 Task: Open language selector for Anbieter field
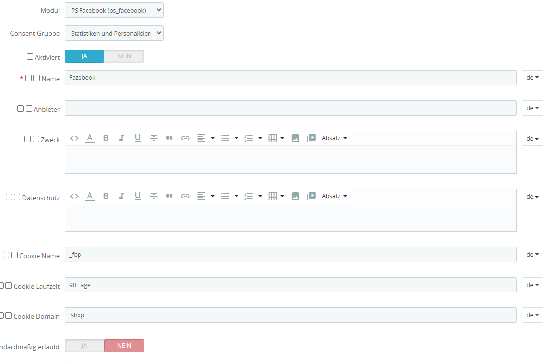(532, 108)
